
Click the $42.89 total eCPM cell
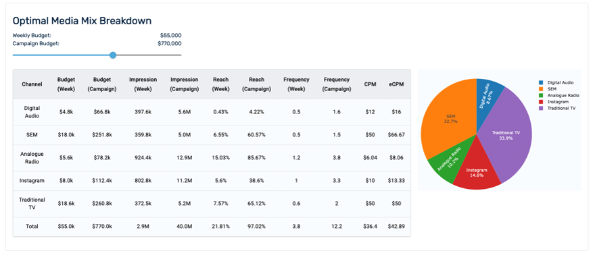(396, 226)
